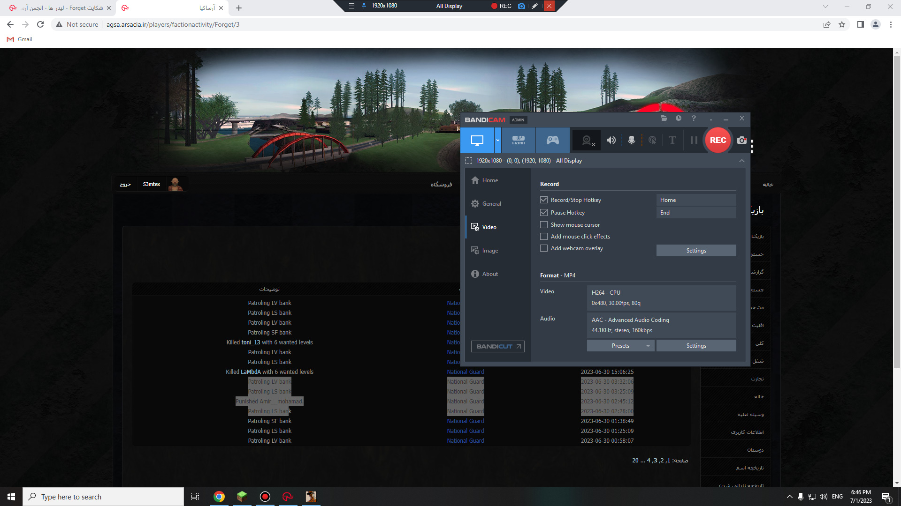Open Chrome browser from taskbar
901x506 pixels.
pos(218,496)
